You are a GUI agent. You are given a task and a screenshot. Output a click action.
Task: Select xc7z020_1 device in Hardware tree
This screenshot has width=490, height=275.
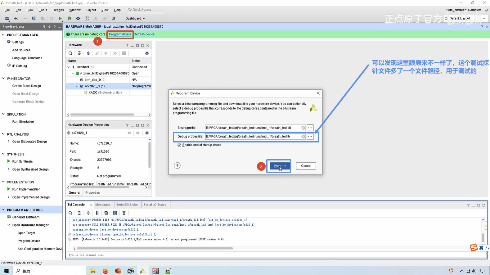pos(94,86)
